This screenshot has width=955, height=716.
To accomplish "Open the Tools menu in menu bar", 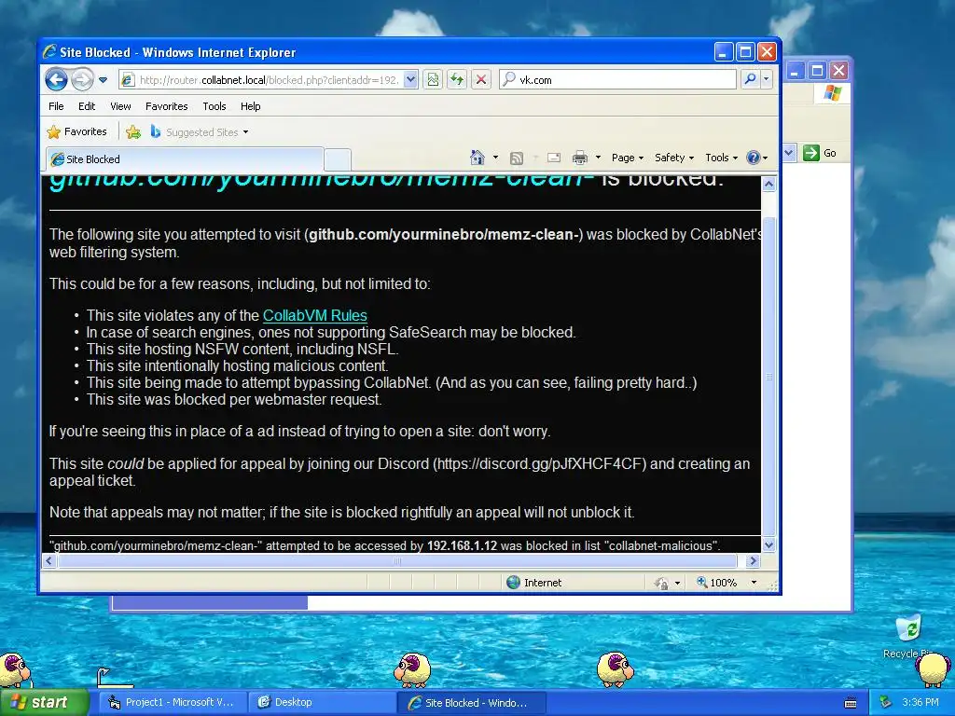I will click(x=215, y=106).
